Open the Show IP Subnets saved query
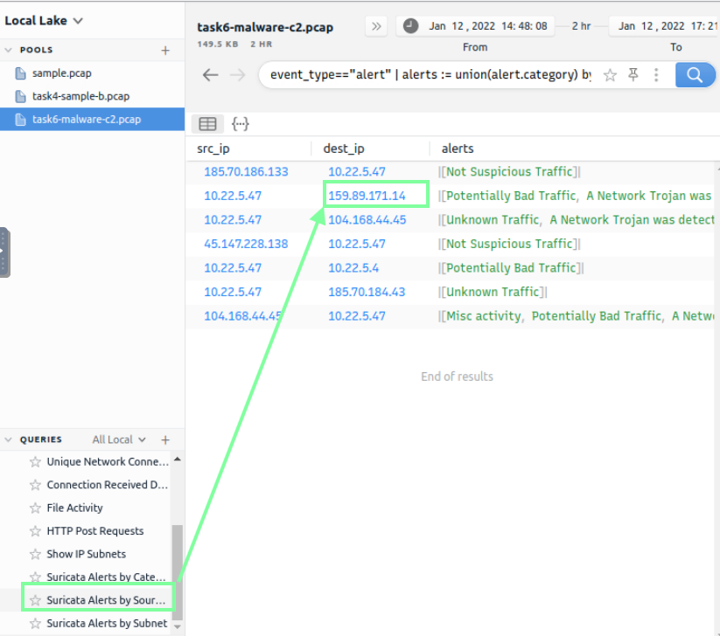This screenshot has height=636, width=720. point(86,554)
